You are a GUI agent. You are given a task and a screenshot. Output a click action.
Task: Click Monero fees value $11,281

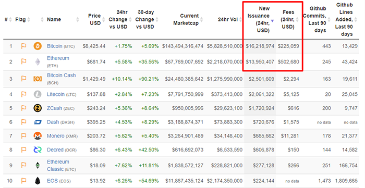click(290, 136)
